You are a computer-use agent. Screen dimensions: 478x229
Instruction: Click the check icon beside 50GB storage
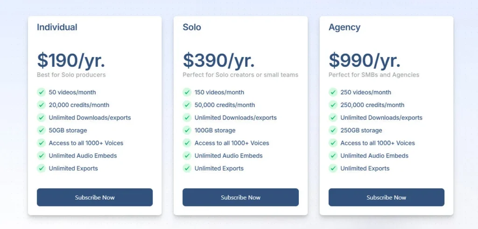coord(42,130)
